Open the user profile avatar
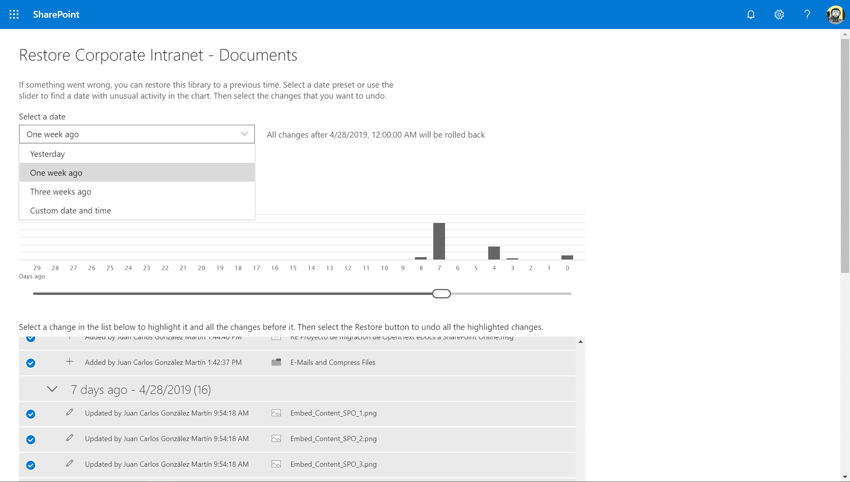 pyautogui.click(x=835, y=15)
